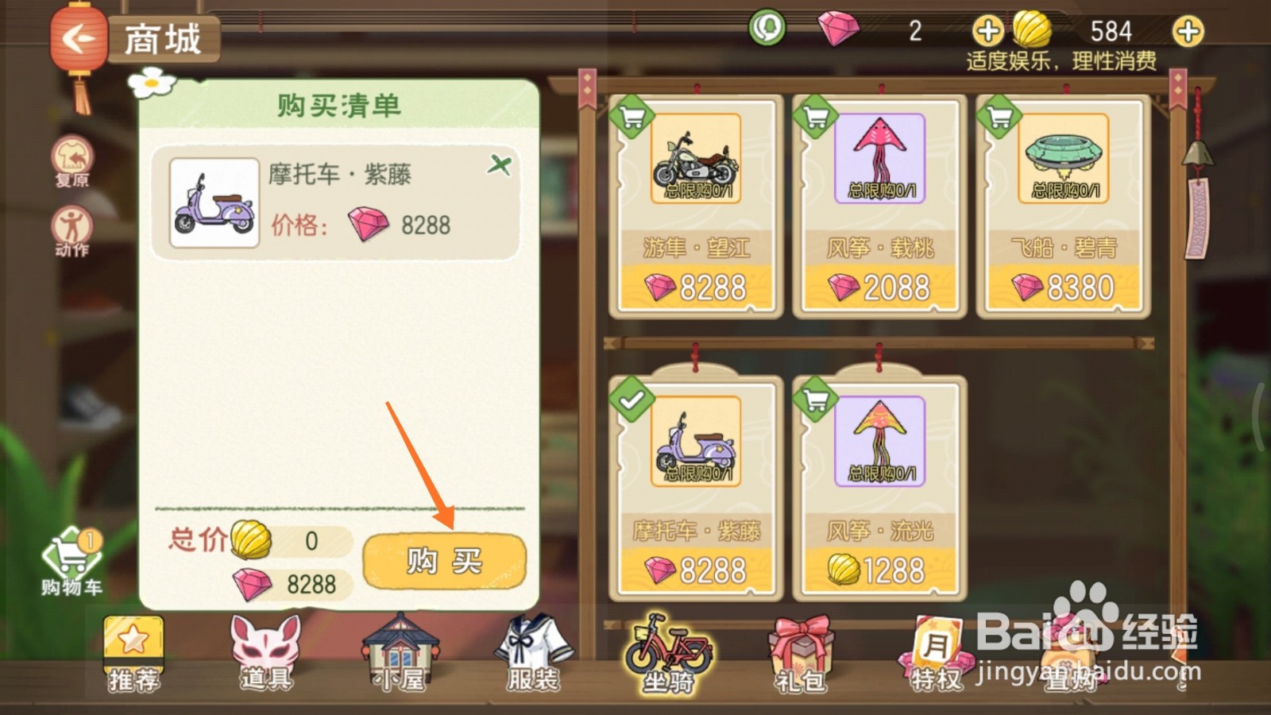Go back using the lantern arrow button
This screenshot has height=715, width=1271.
pyautogui.click(x=78, y=38)
